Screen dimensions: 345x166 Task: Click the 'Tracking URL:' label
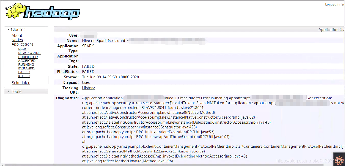click(70, 90)
